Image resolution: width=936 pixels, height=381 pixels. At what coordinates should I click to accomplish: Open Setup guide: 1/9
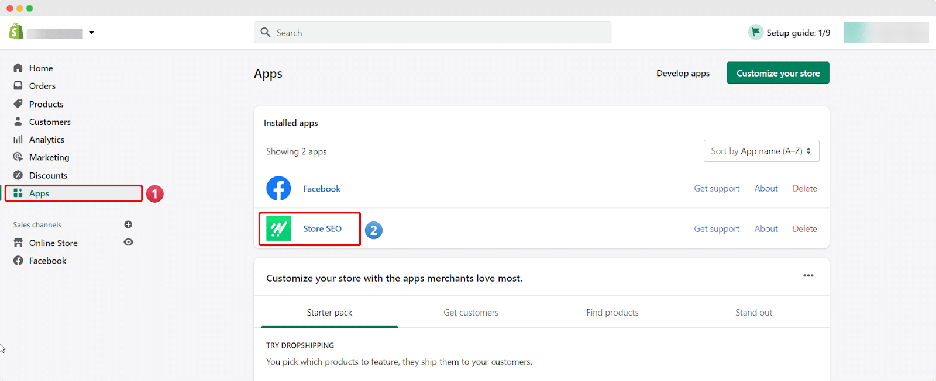(798, 33)
